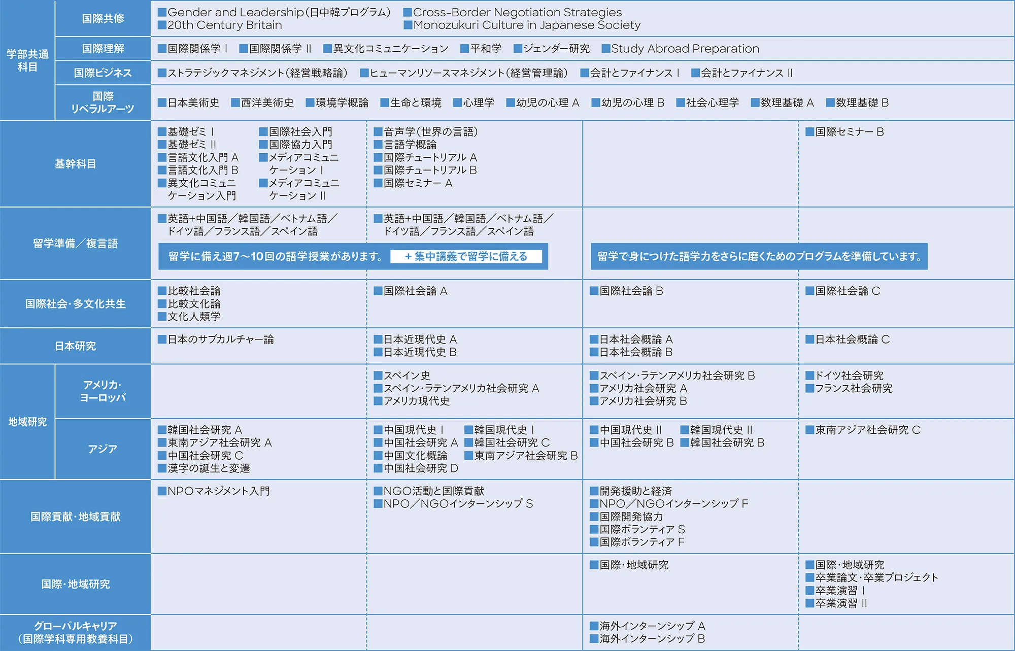
Task: Click the 漢字の誕生と変遷 course
Action: [x=204, y=468]
